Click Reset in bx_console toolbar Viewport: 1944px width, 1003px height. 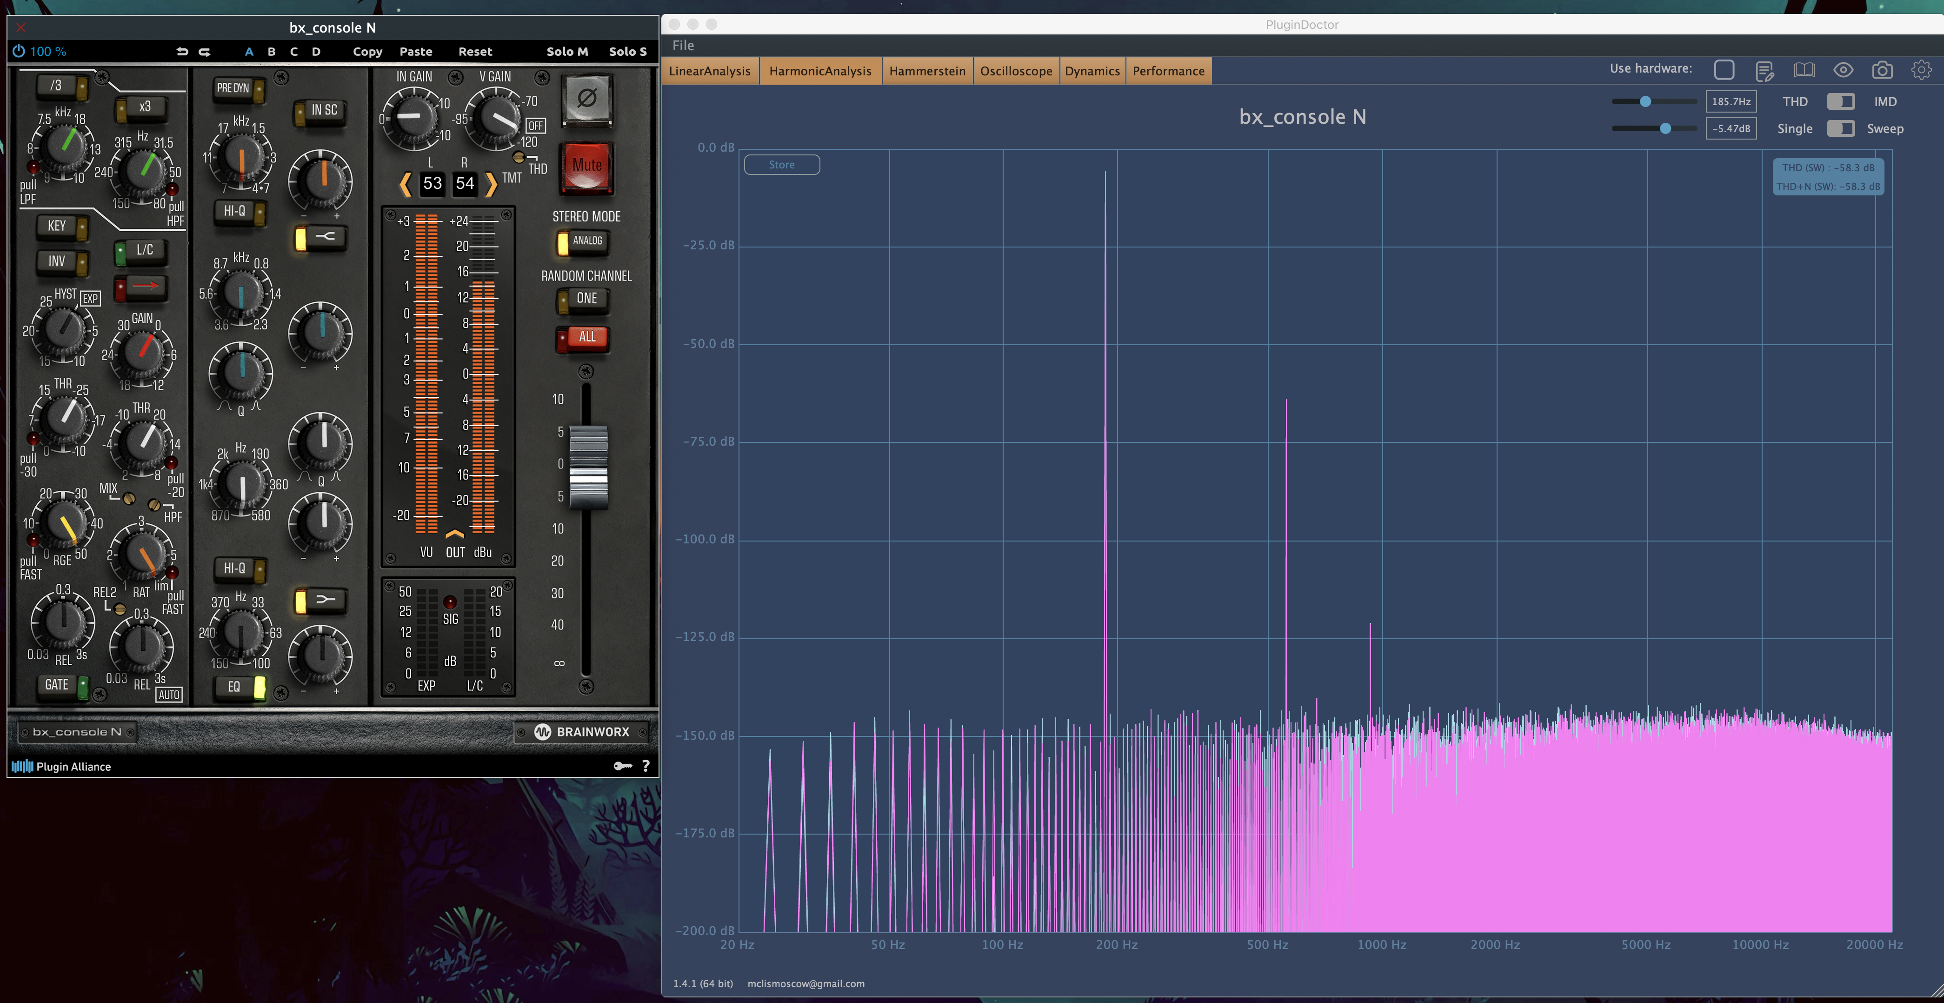click(x=475, y=51)
